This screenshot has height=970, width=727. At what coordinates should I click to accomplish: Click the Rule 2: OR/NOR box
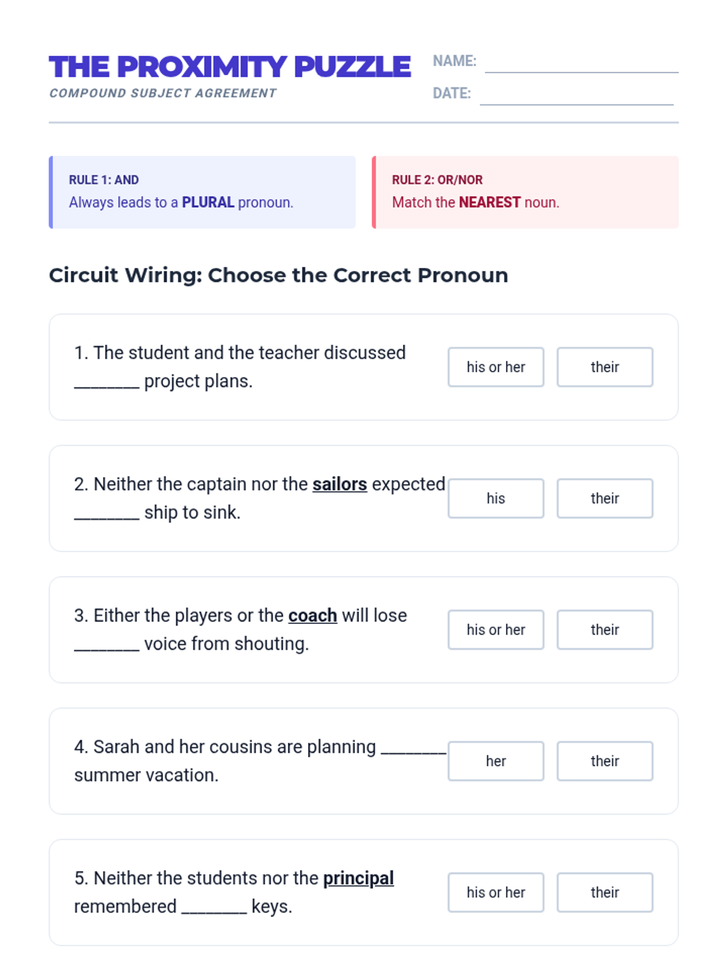(525, 192)
